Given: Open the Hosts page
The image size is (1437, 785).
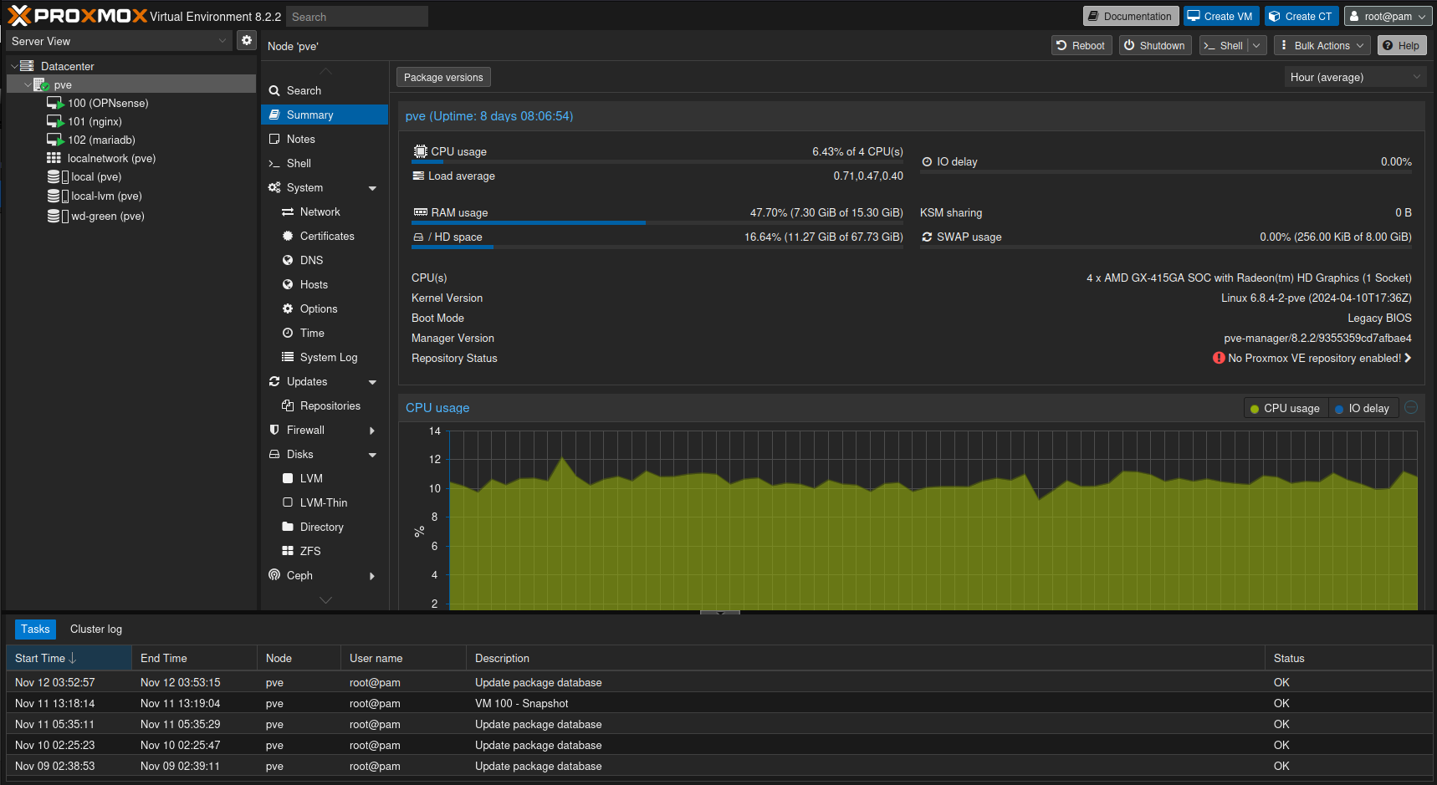Looking at the screenshot, I should click(325, 284).
